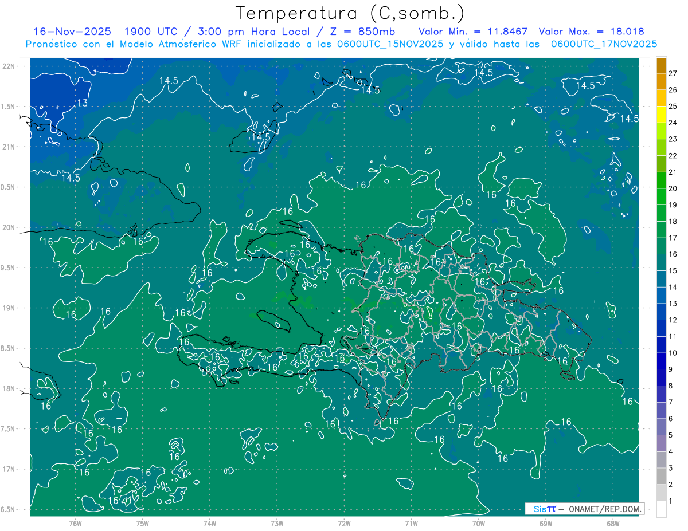Click the '21' value on the color legend
Image resolution: width=688 pixels, height=531 pixels.
coord(673,172)
